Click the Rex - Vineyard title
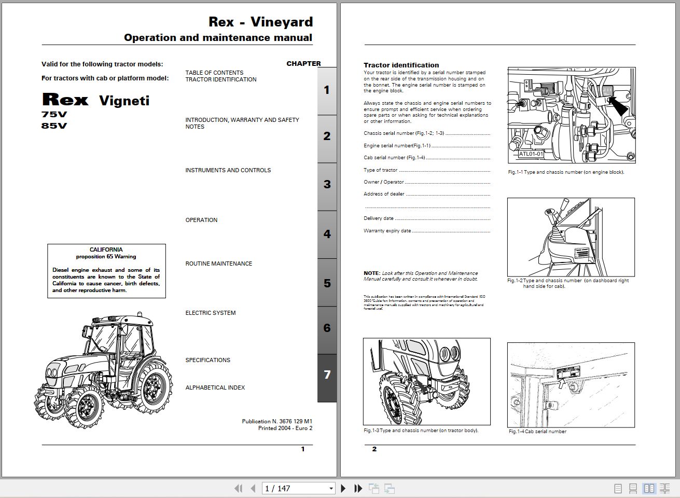680x498 pixels. [261, 22]
